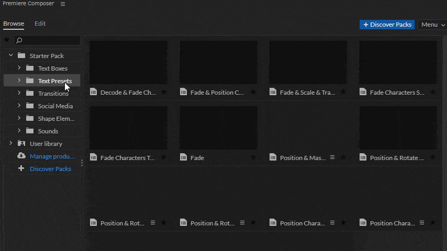The image size is (447, 251).
Task: Select the Fade & Position C... preset thumbnail
Action: [218, 62]
